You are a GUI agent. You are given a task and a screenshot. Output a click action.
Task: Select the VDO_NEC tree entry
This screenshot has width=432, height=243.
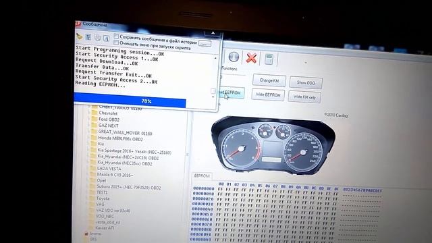[x=105, y=216]
